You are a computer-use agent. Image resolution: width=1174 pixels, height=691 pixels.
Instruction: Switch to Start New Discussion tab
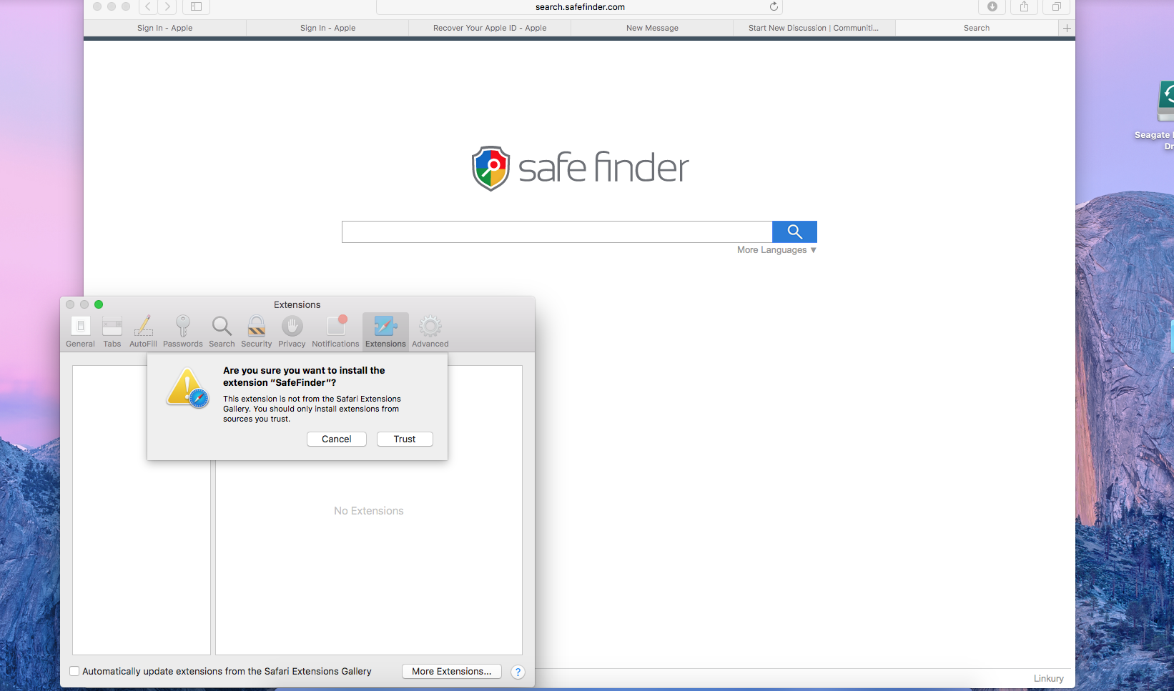[814, 28]
